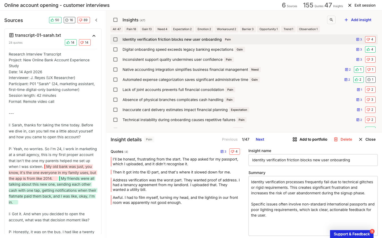Click Add insight
This screenshot has width=382, height=238.
coord(358,20)
